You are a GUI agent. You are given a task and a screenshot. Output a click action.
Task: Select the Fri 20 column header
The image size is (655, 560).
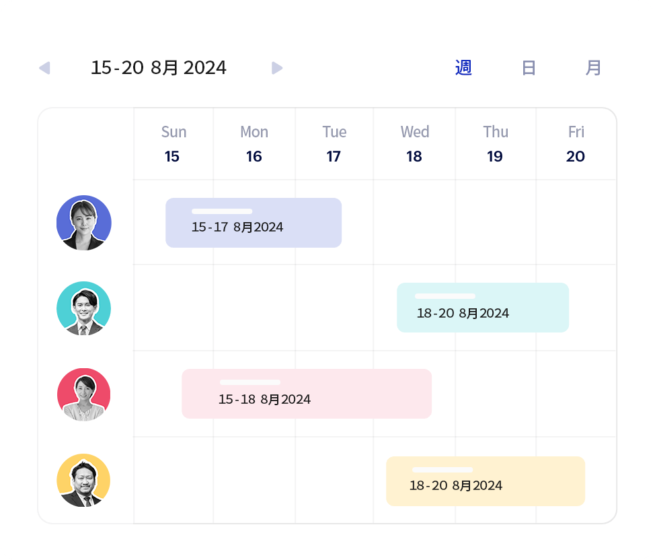(x=576, y=144)
